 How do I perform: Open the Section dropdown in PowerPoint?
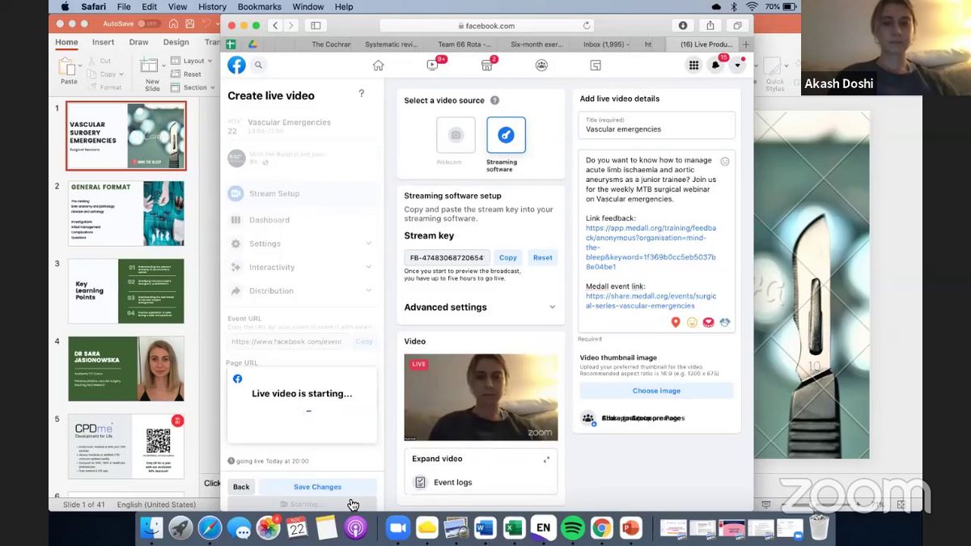click(x=194, y=87)
